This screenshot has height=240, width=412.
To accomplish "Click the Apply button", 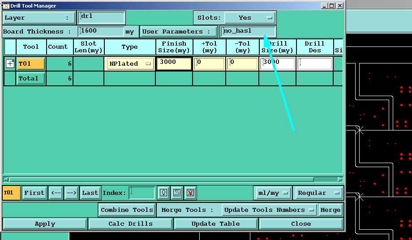I will 45,224.
